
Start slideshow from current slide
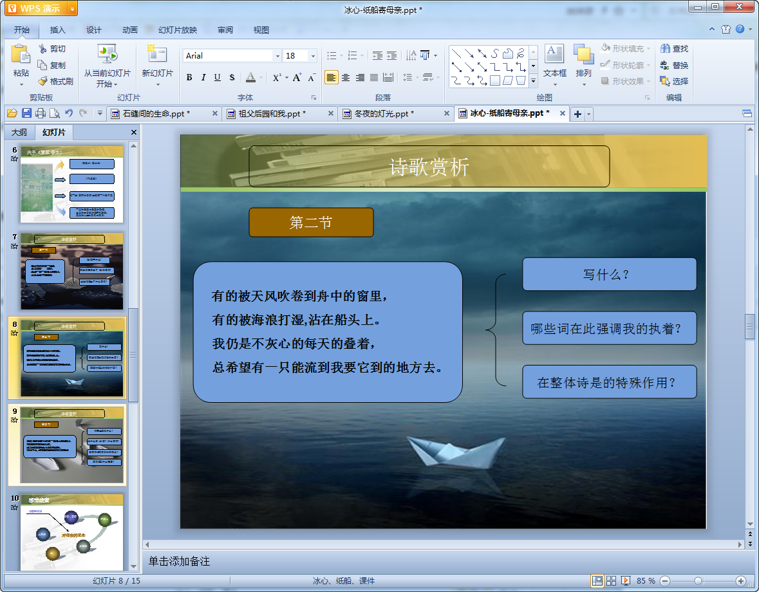[x=107, y=65]
